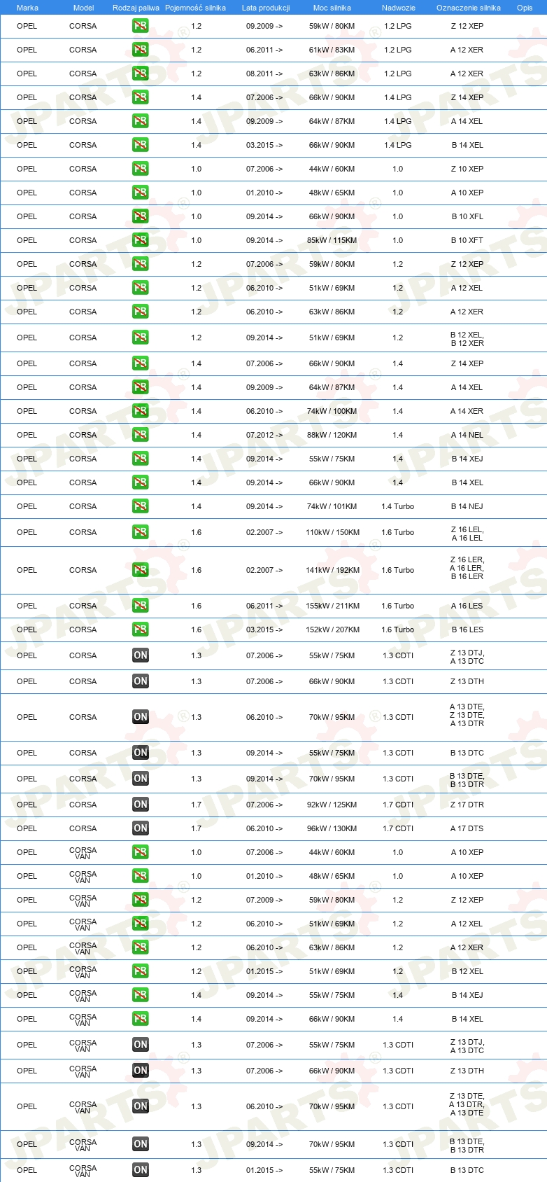The width and height of the screenshot is (547, 1182).
Task: Select the engine code Z 17 DTR
Action: coord(467,805)
